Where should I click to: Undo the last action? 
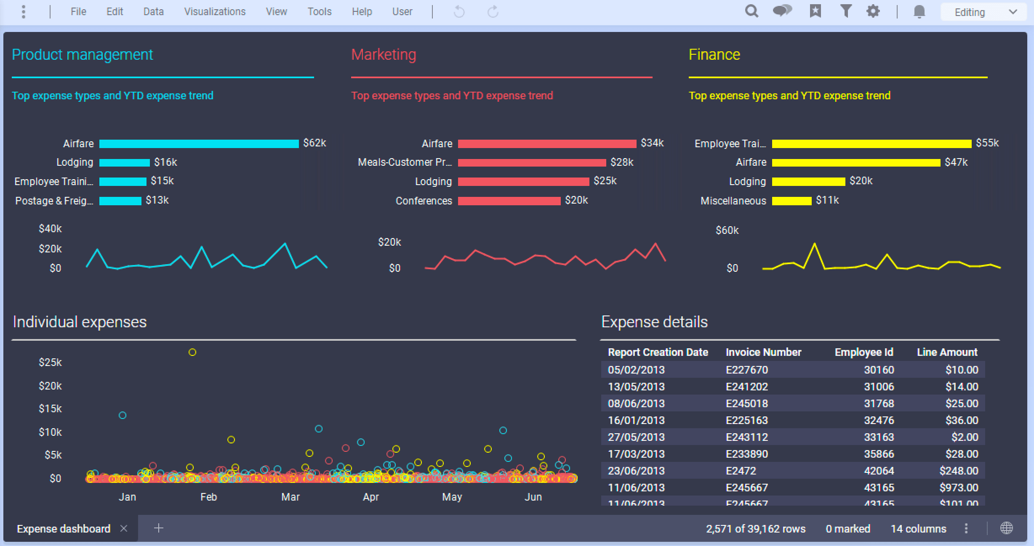[458, 11]
